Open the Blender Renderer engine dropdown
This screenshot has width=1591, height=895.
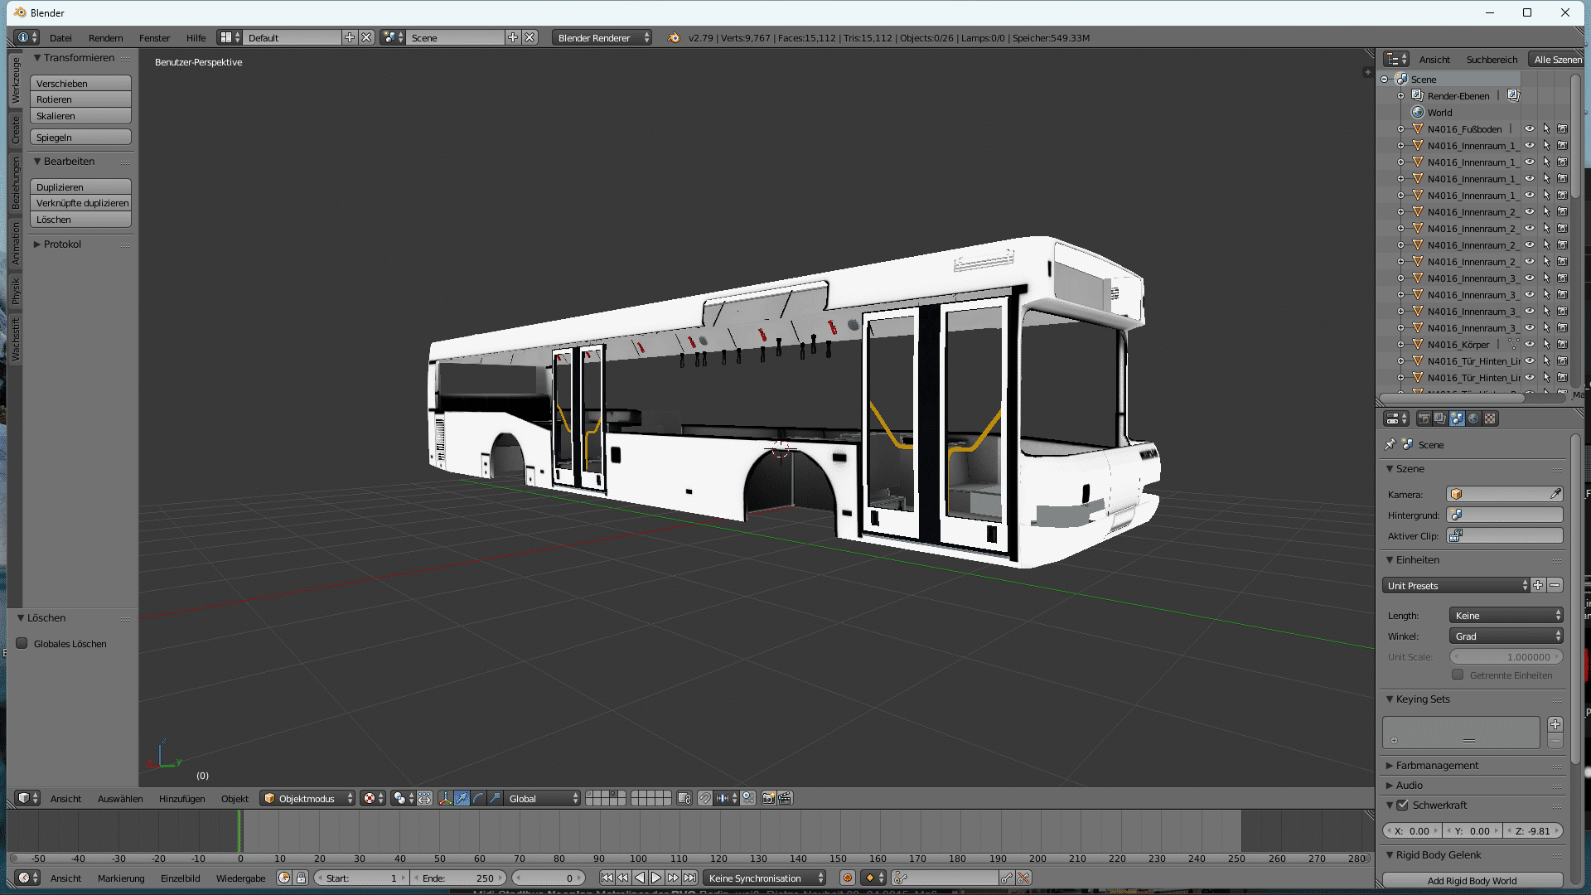[x=602, y=37]
